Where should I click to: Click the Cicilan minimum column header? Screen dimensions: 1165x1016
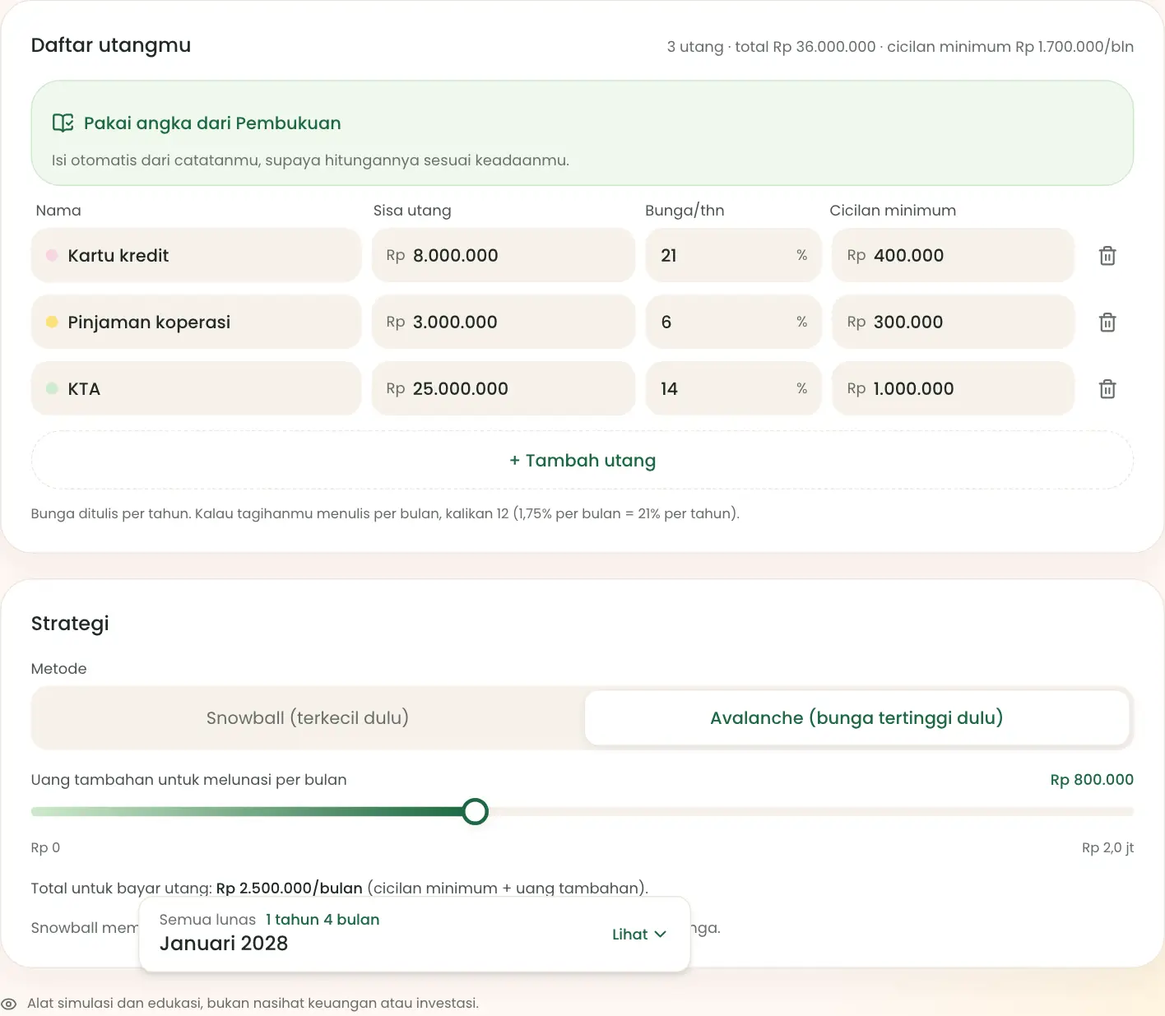point(893,211)
